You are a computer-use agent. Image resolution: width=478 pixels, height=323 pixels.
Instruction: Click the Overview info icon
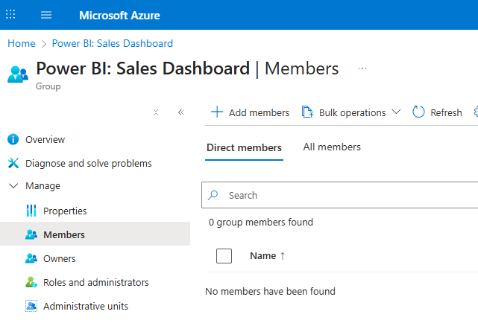[13, 139]
